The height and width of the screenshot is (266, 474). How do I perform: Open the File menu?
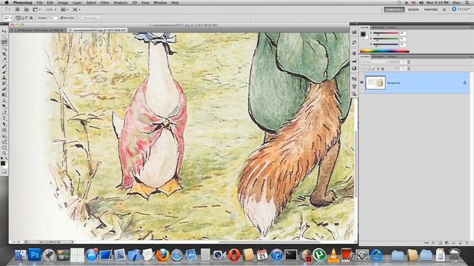(x=39, y=2)
